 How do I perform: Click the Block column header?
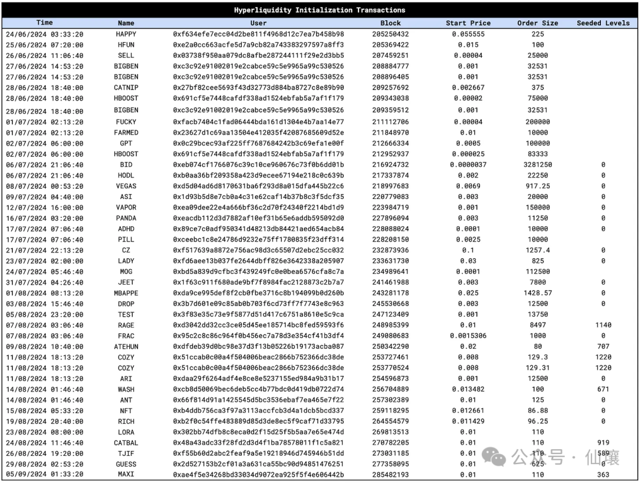391,23
